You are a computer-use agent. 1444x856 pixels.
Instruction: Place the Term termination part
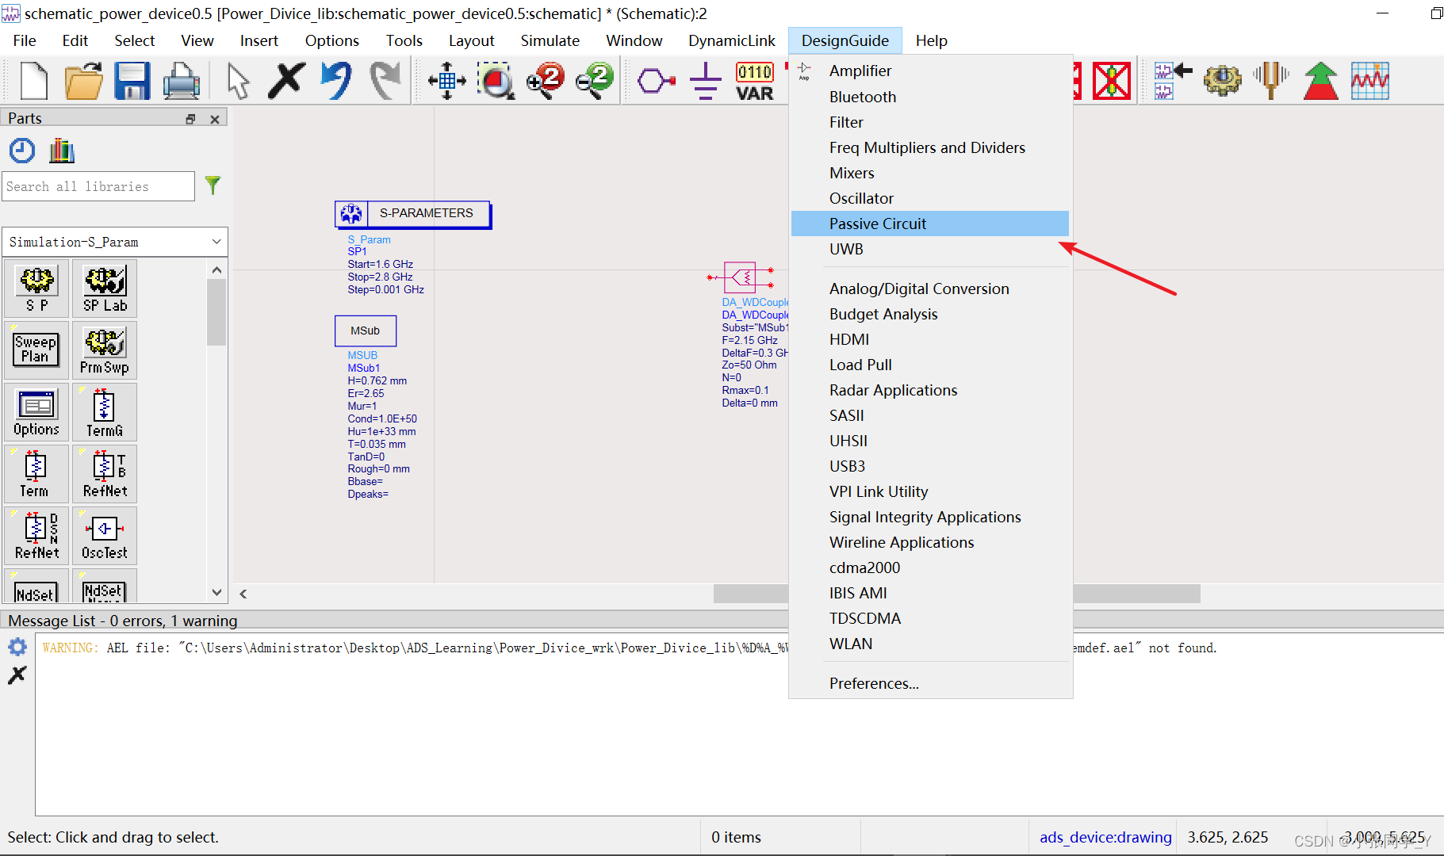[x=36, y=474]
